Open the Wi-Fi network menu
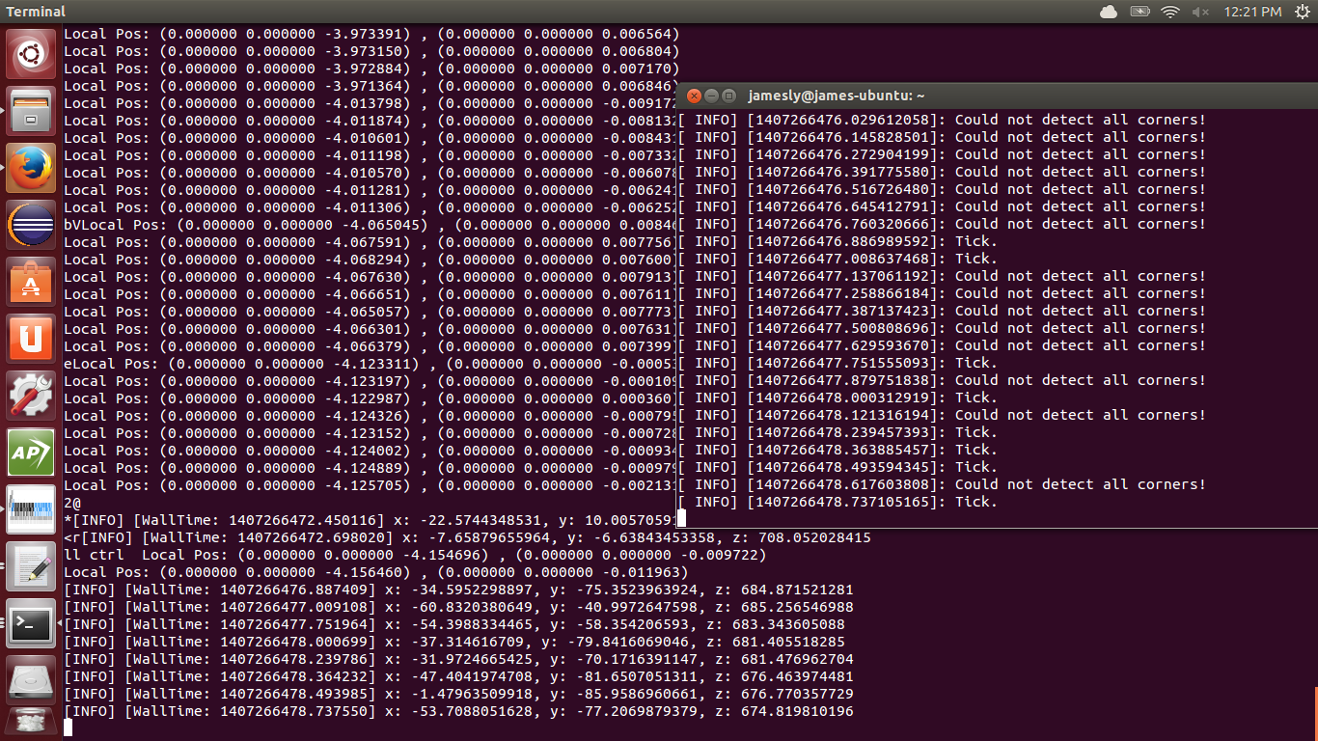This screenshot has width=1318, height=741. click(x=1170, y=12)
